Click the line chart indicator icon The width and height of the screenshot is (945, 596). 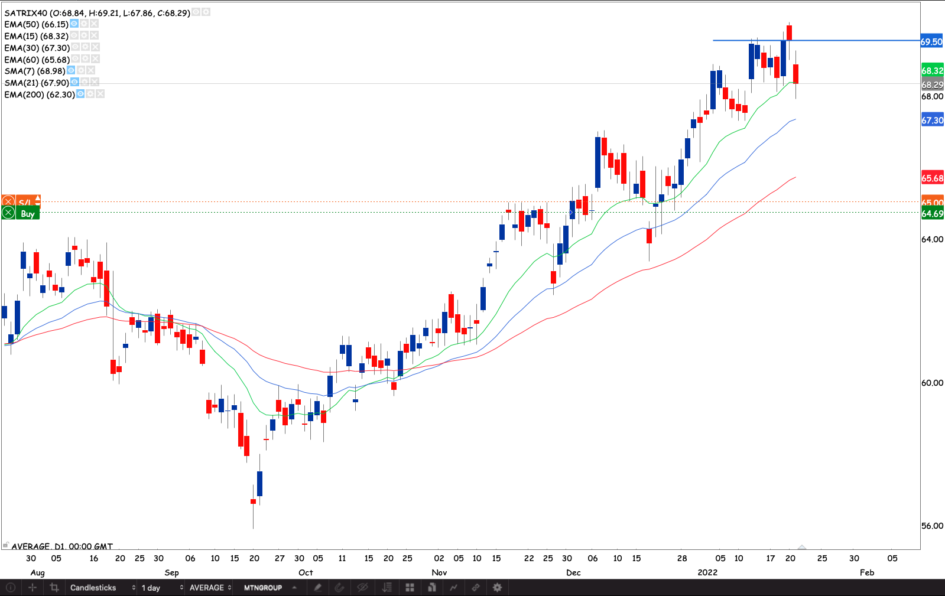point(453,587)
